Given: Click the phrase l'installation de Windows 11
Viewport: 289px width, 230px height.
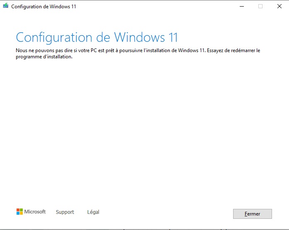Looking at the screenshot, I should 175,50.
